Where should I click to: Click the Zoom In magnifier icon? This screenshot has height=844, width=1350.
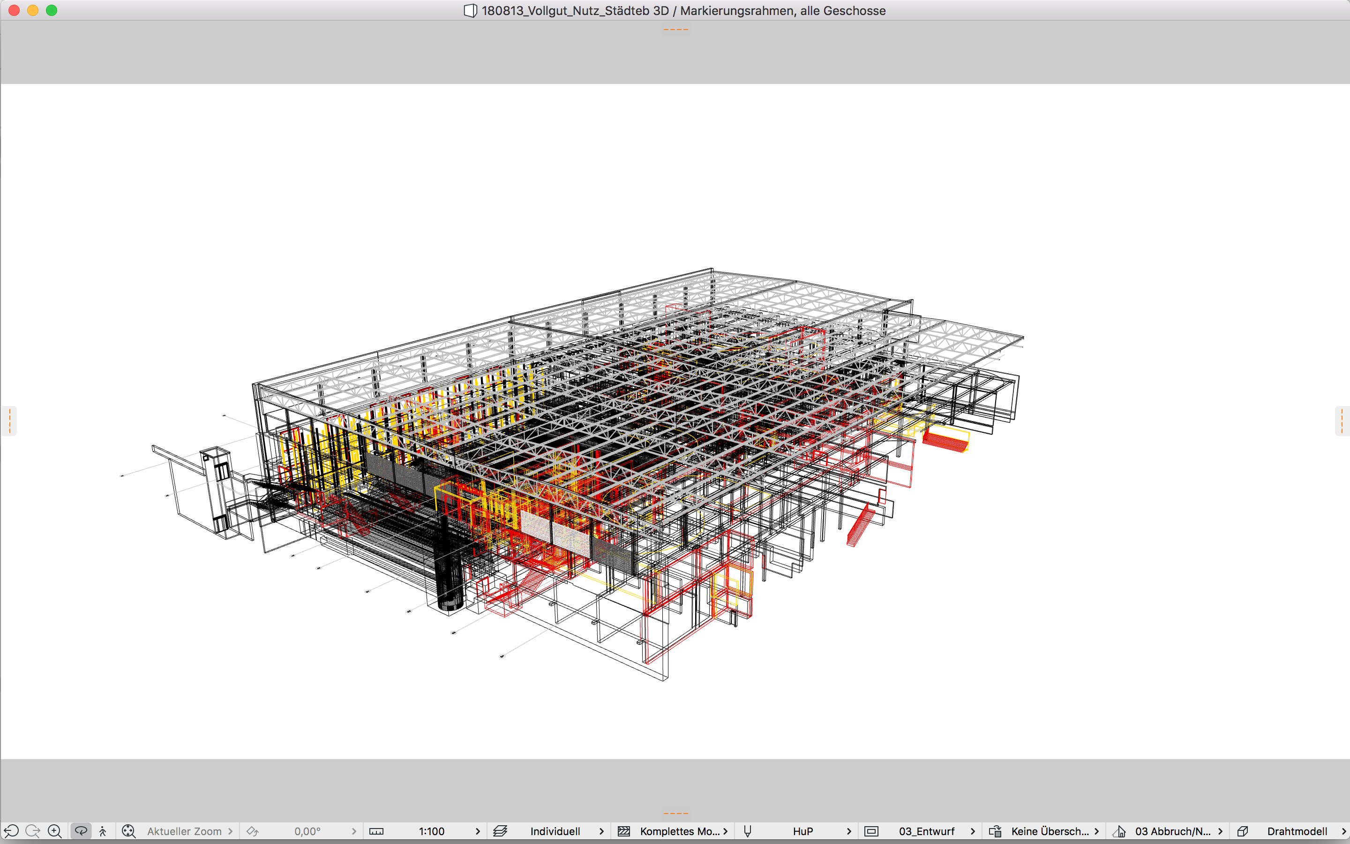pyautogui.click(x=54, y=830)
